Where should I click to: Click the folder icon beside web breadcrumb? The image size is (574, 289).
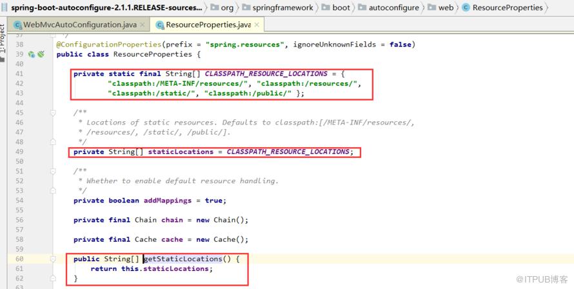coord(432,7)
